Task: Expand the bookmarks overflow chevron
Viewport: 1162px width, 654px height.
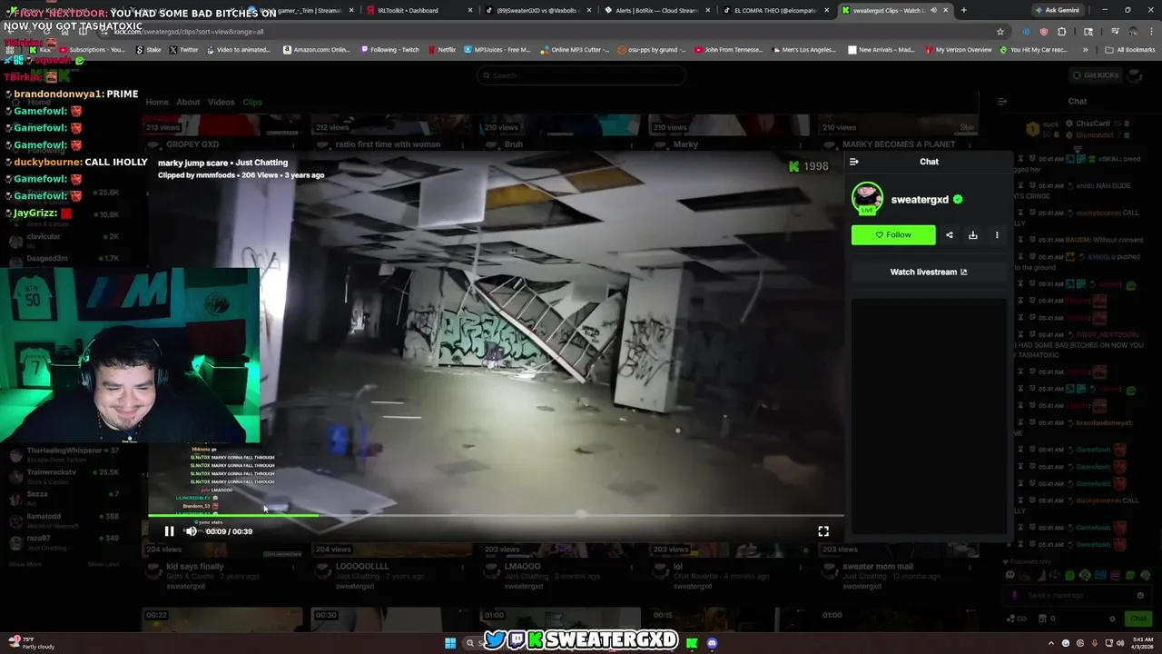Action: click(x=1086, y=50)
